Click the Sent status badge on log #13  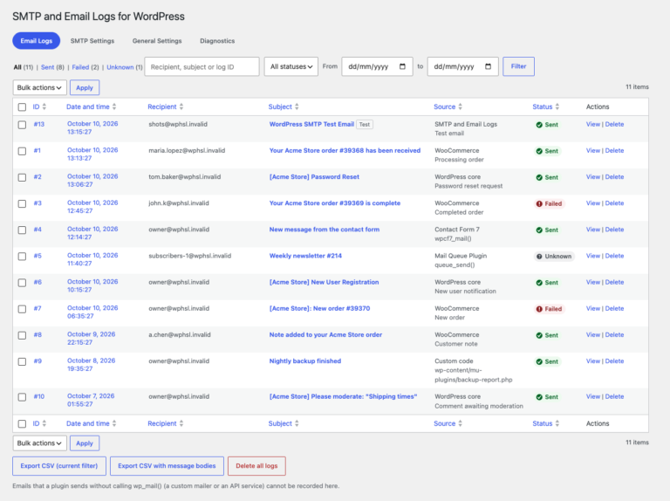click(547, 125)
